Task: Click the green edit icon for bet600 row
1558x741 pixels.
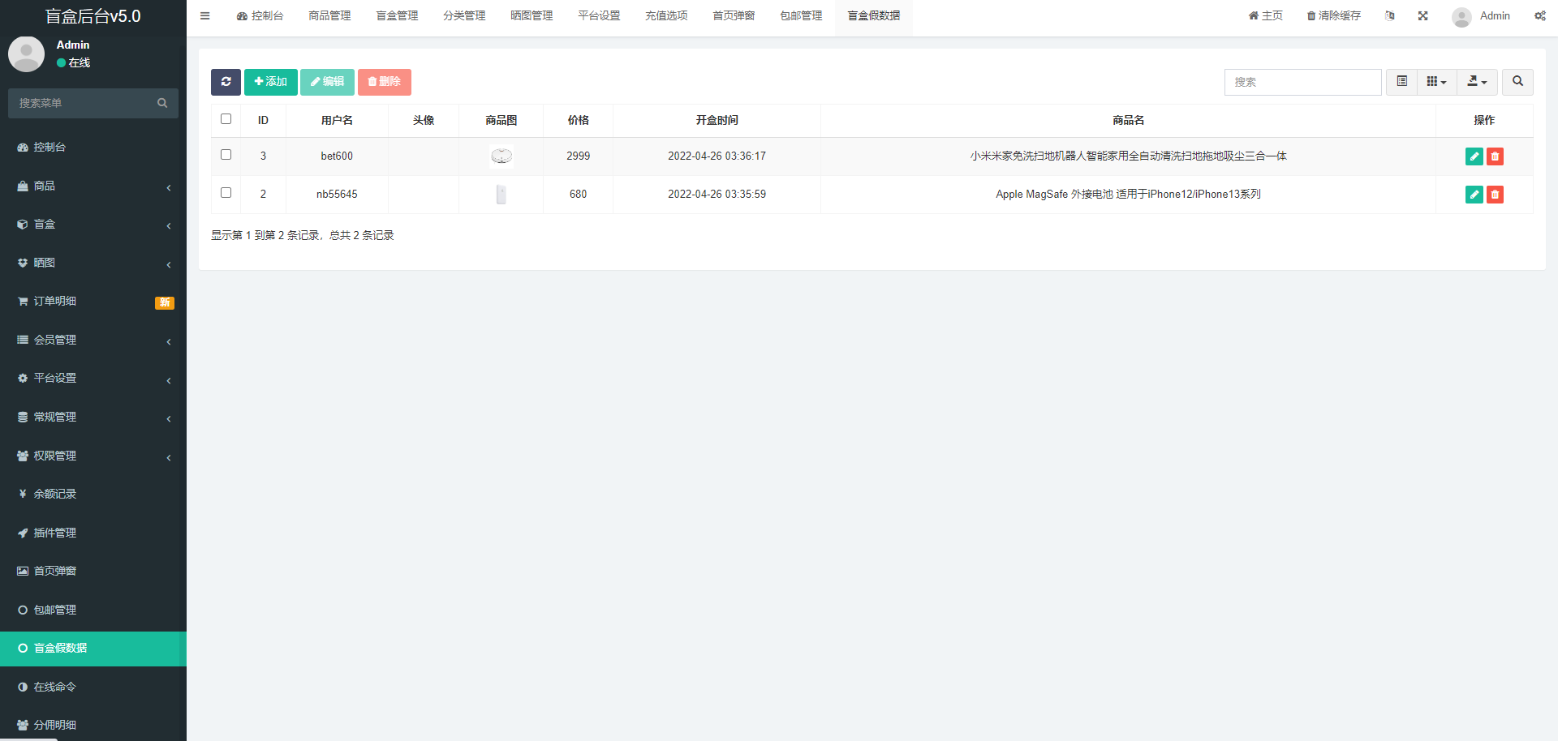Action: [1474, 156]
